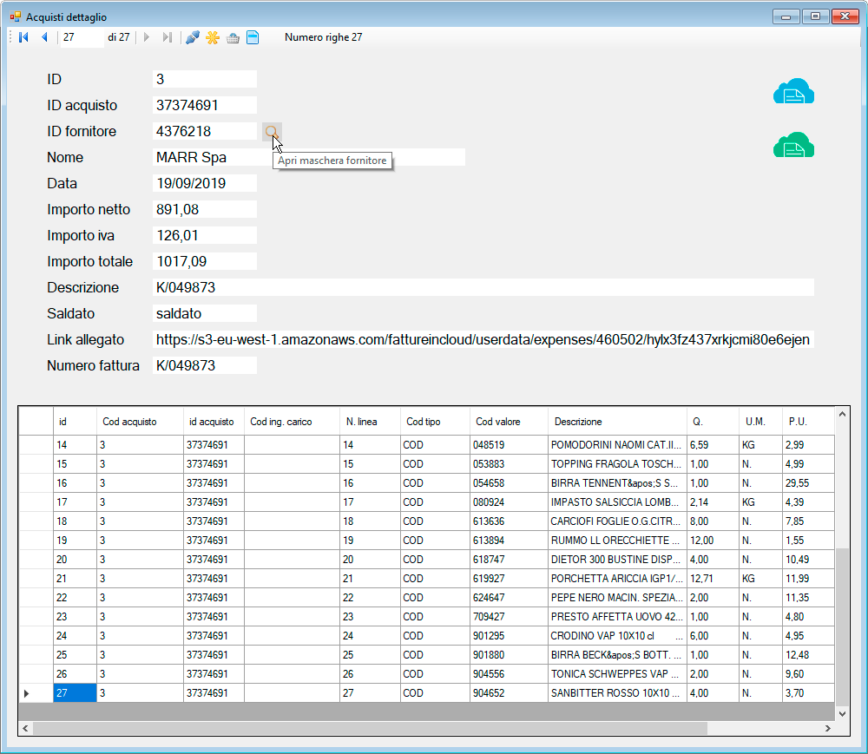Click cell RUMMO LL ORECCHIETTE

click(617, 541)
